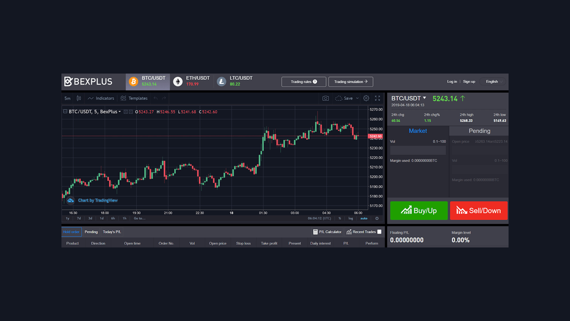The height and width of the screenshot is (321, 570).
Task: Click the Chart by TradingView link
Action: (x=98, y=201)
